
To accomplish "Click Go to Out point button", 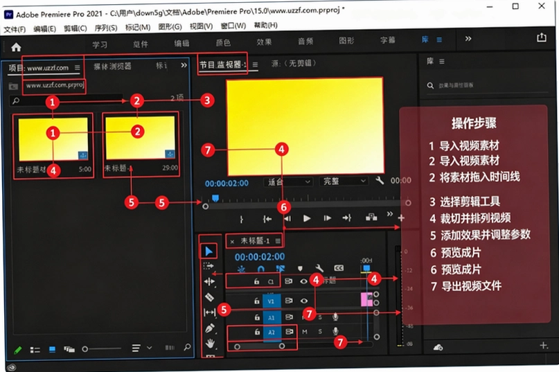I will (347, 218).
